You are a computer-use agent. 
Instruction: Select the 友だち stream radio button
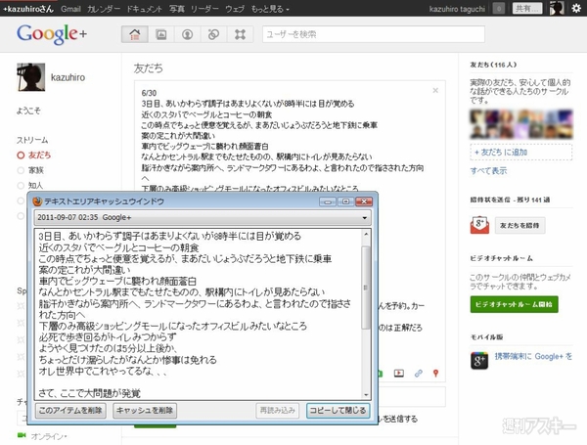pos(21,155)
